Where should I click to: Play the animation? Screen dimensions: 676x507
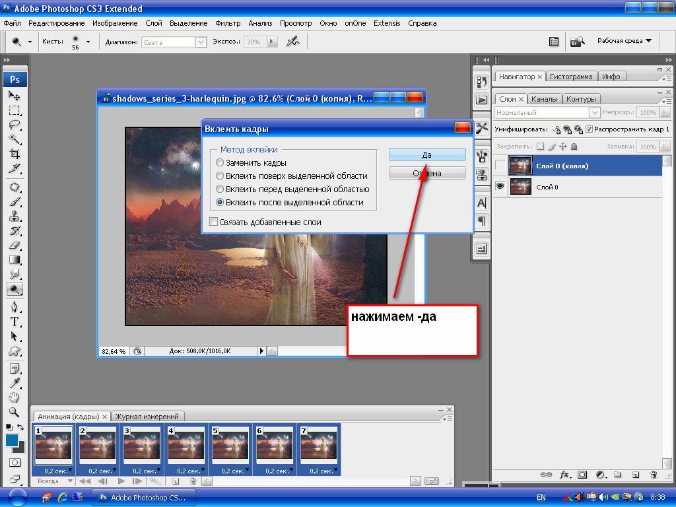click(121, 481)
